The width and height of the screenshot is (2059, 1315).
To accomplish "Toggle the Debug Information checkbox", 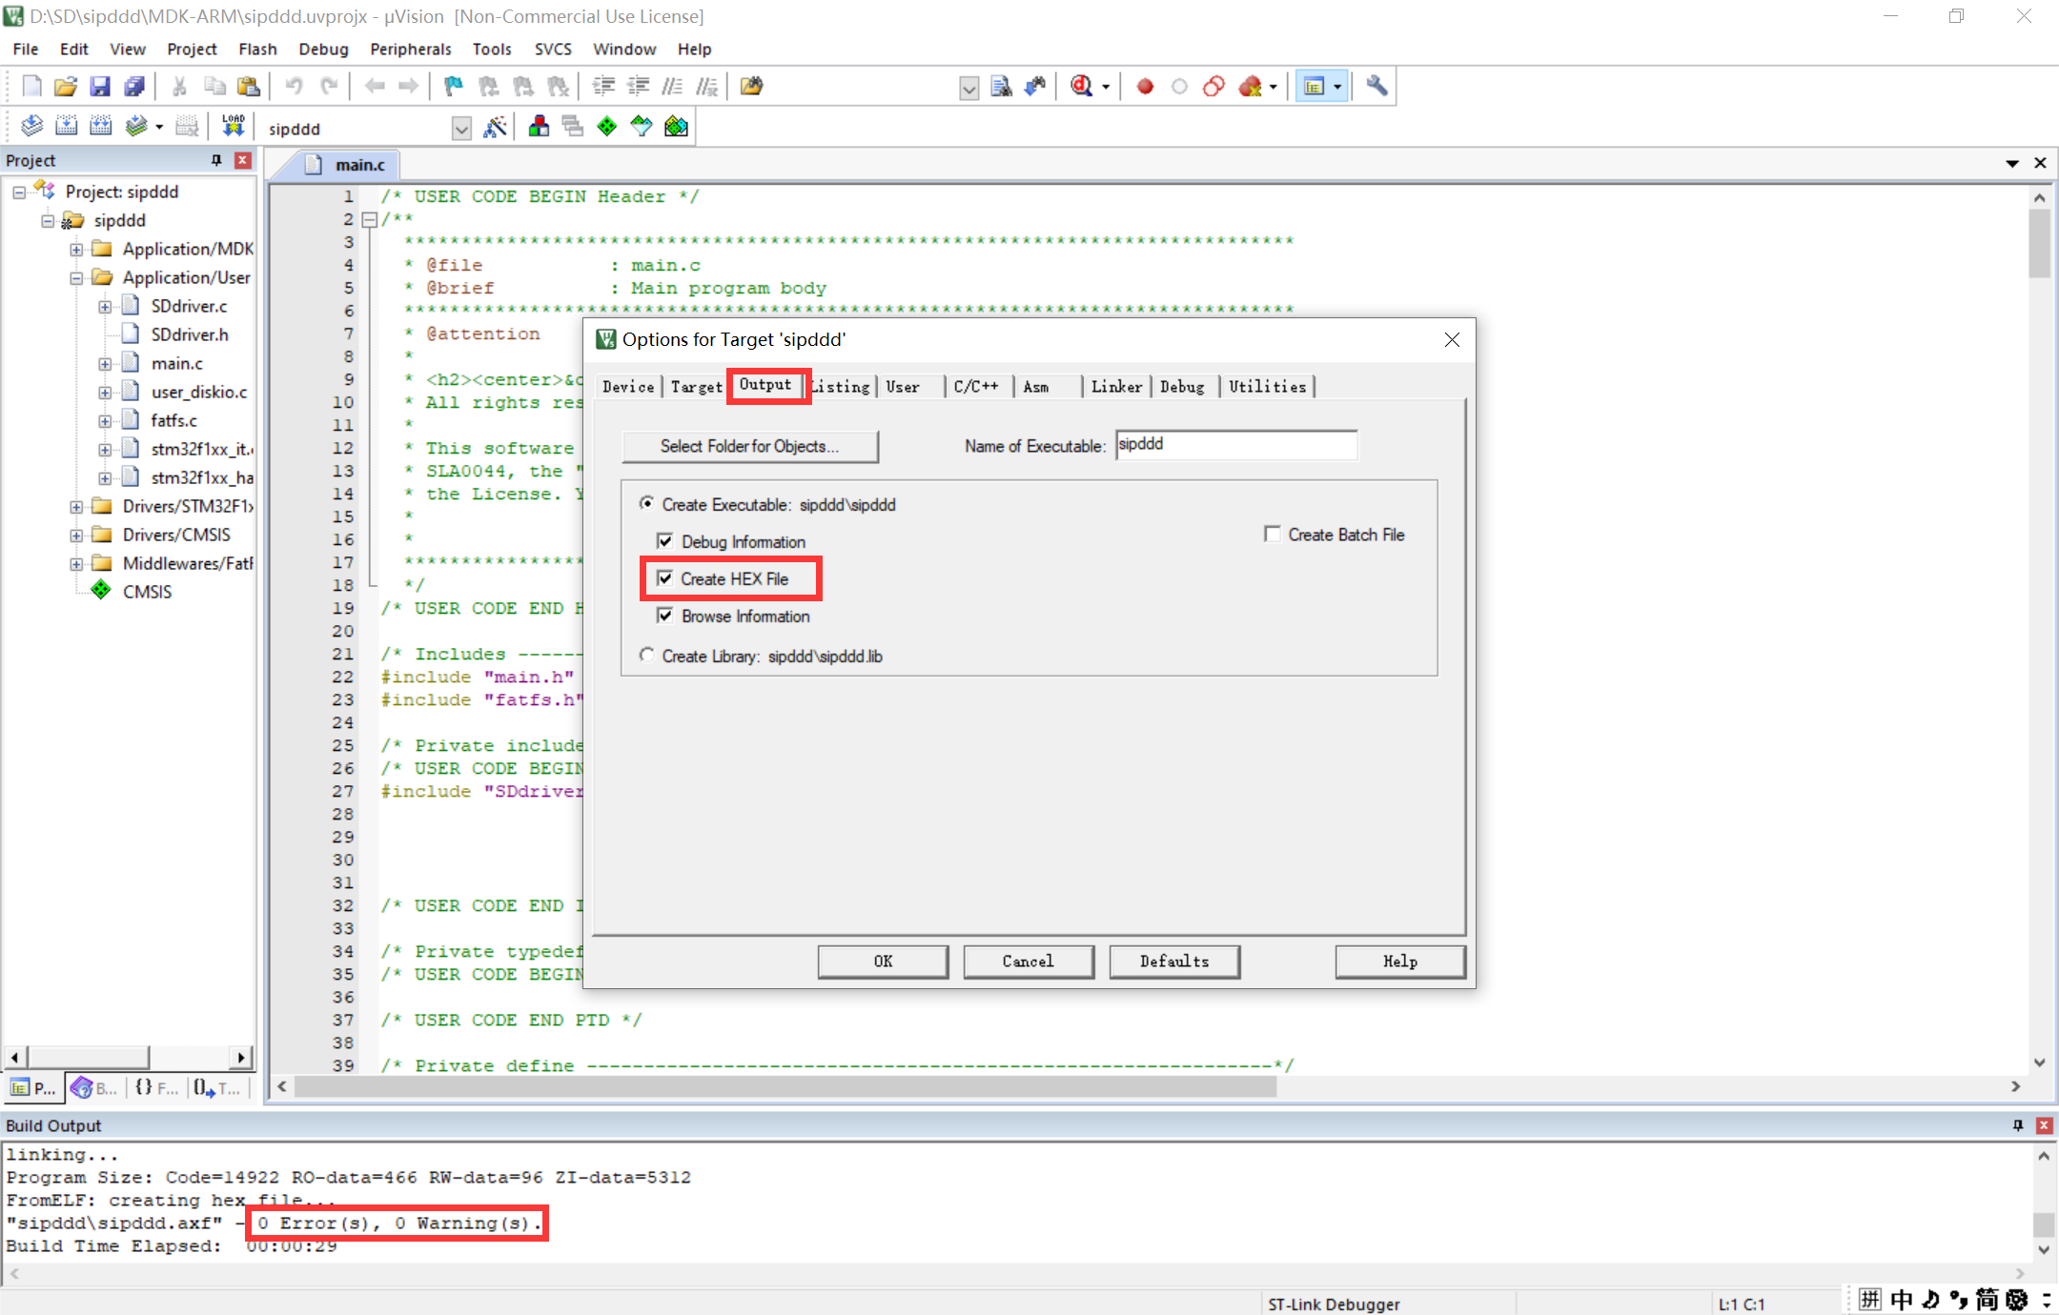I will pyautogui.click(x=665, y=541).
